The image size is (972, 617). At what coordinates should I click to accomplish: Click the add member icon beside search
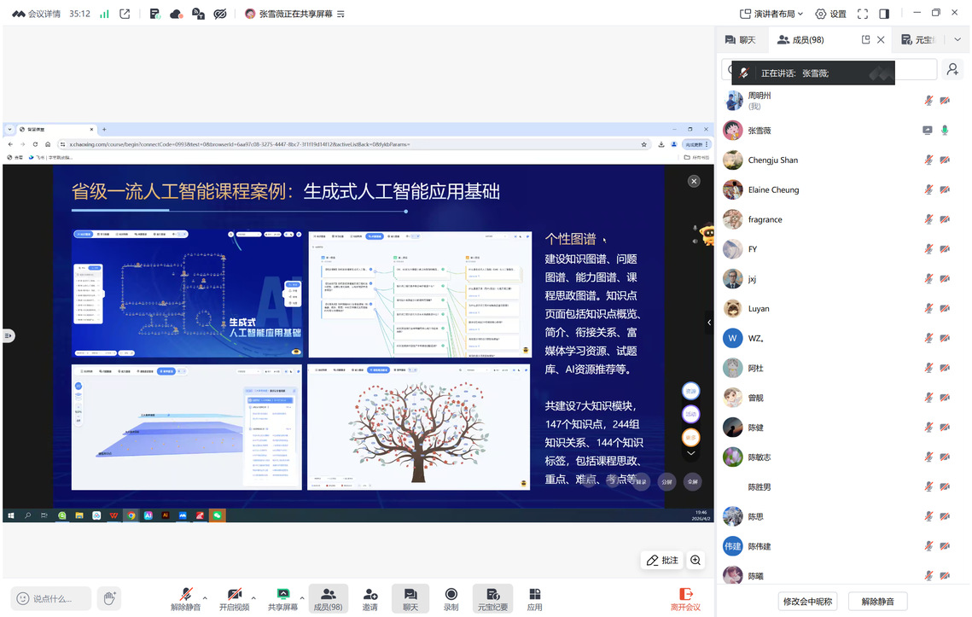(x=952, y=70)
